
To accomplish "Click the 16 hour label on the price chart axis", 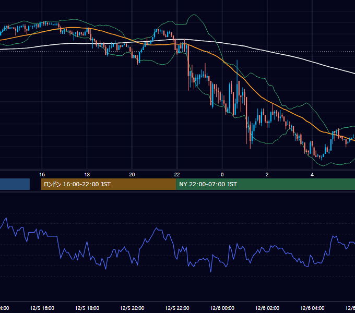I will point(42,175).
